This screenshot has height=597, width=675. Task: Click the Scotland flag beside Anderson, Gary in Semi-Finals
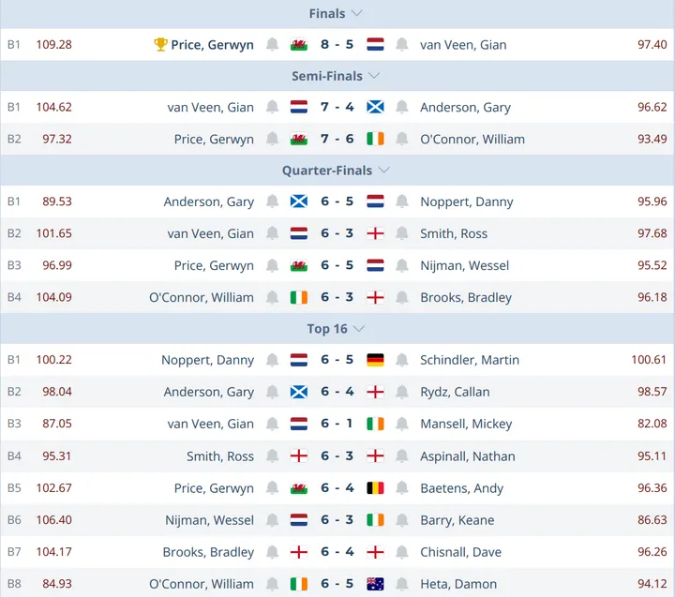coord(376,108)
